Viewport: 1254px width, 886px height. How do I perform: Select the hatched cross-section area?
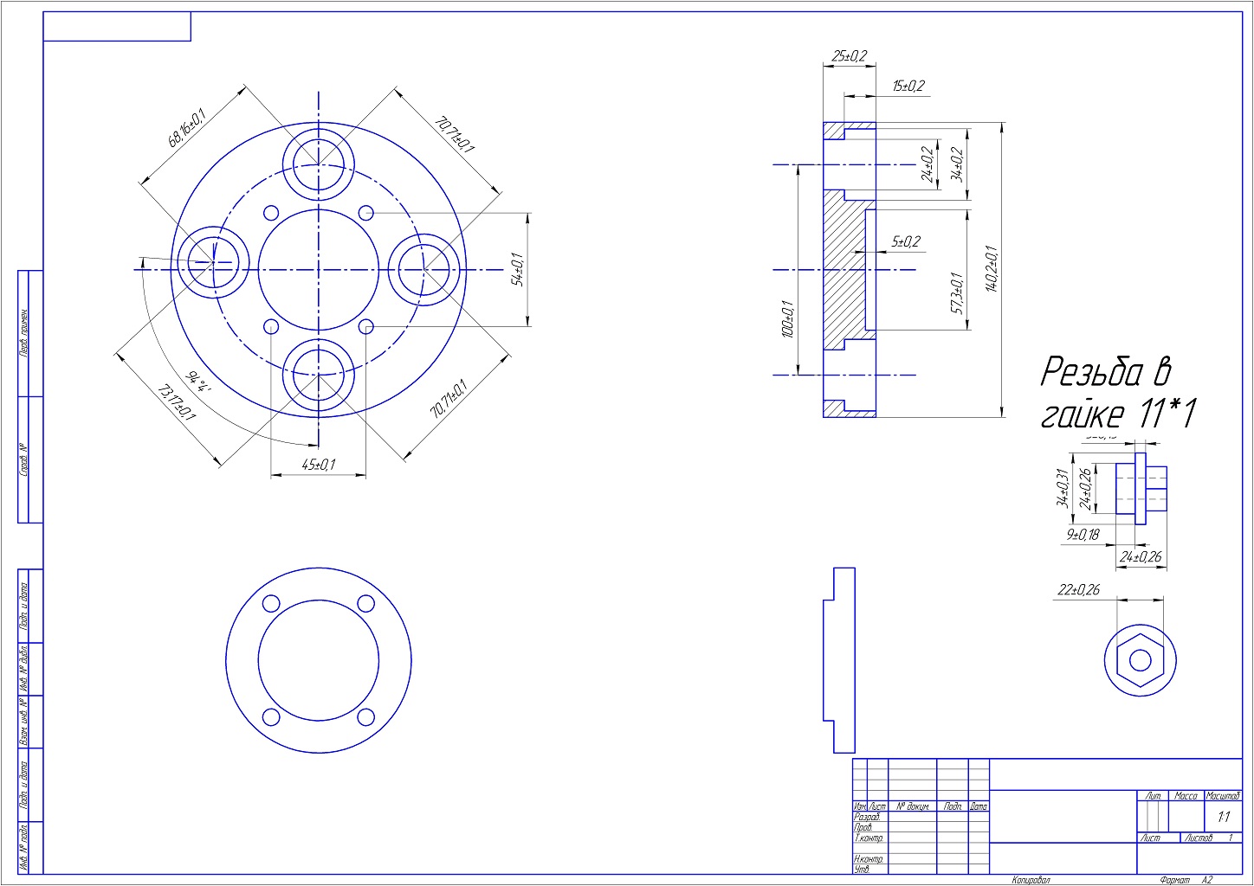pyautogui.click(x=843, y=269)
